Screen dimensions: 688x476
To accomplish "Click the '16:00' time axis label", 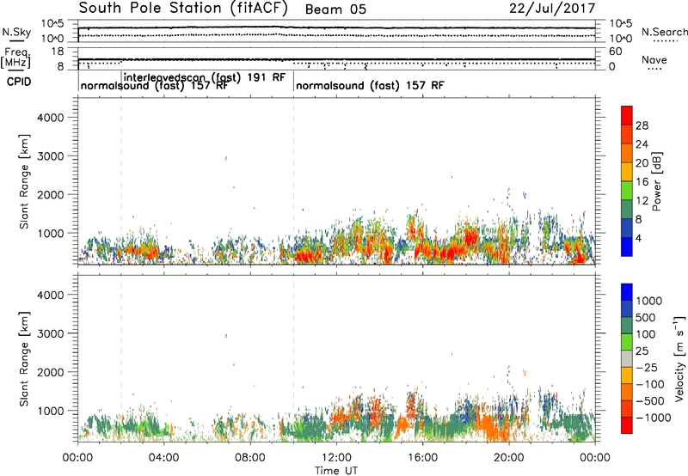I will (x=422, y=458).
